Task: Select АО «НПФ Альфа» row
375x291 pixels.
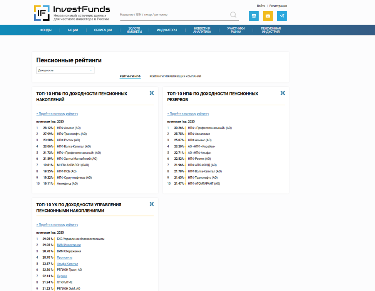Action: (x=199, y=152)
